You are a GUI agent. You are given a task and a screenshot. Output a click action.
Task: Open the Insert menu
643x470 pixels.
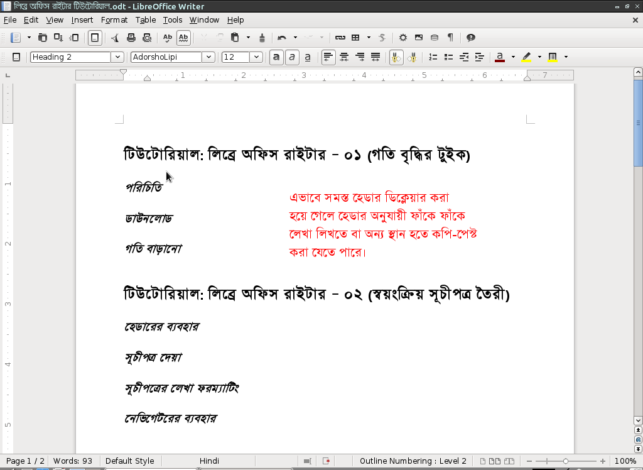click(x=82, y=19)
